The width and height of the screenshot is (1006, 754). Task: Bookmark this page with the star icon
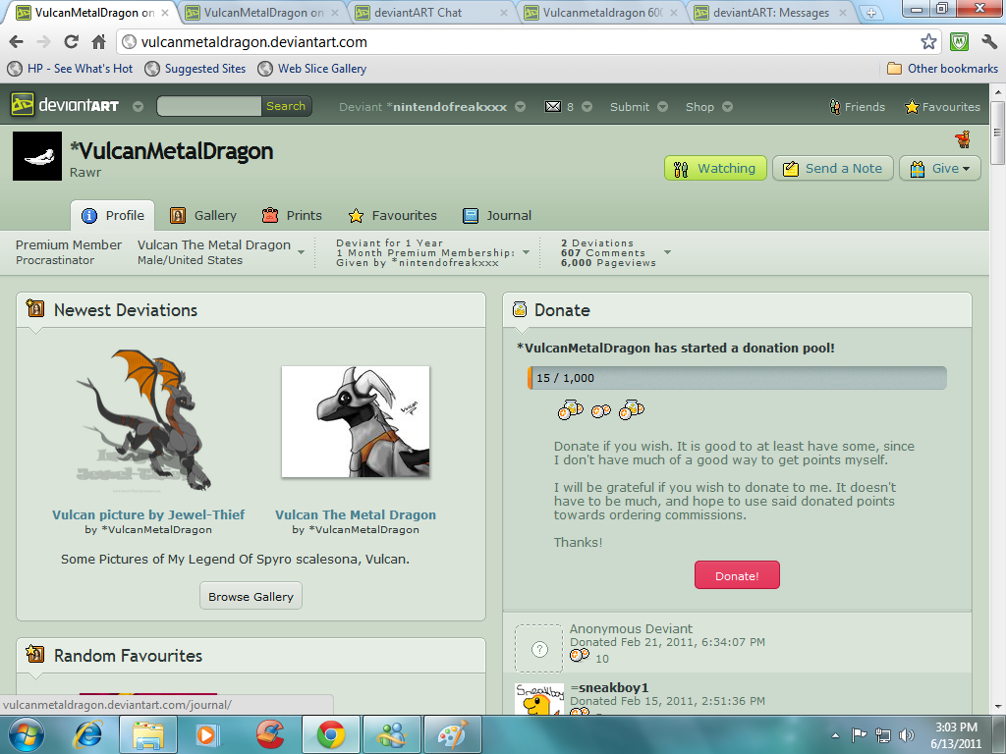click(928, 42)
